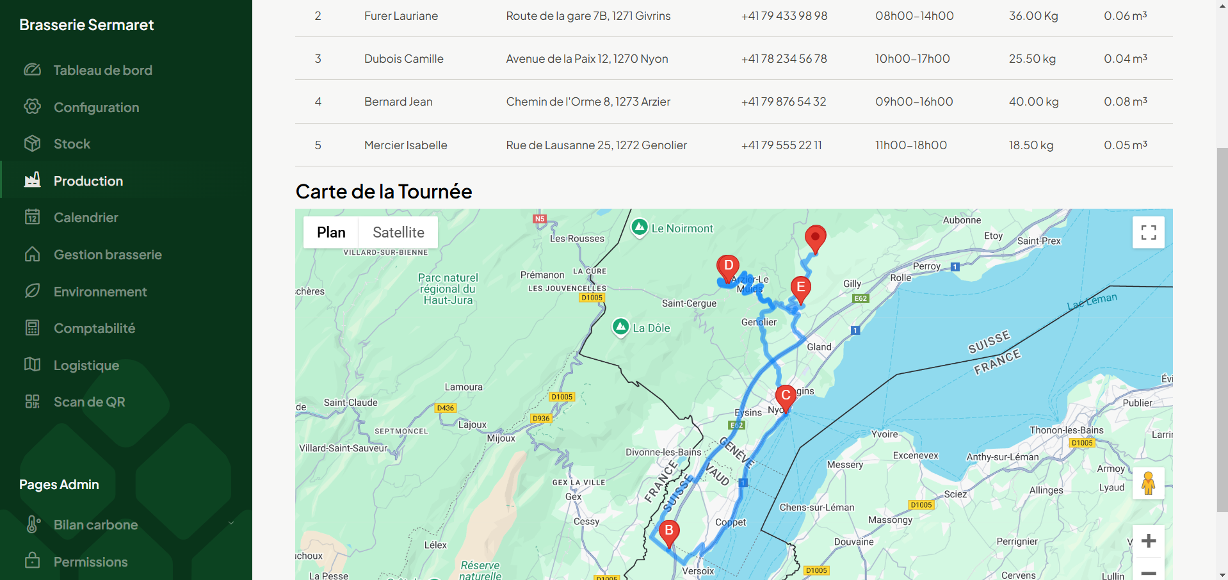
Task: Click the Production factory icon
Action: click(32, 180)
